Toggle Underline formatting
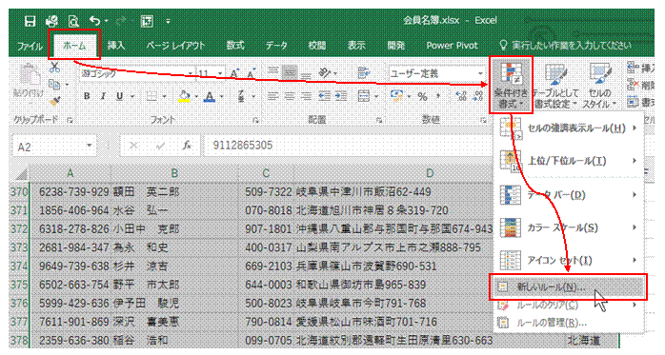This screenshot has height=355, width=665. click(120, 96)
